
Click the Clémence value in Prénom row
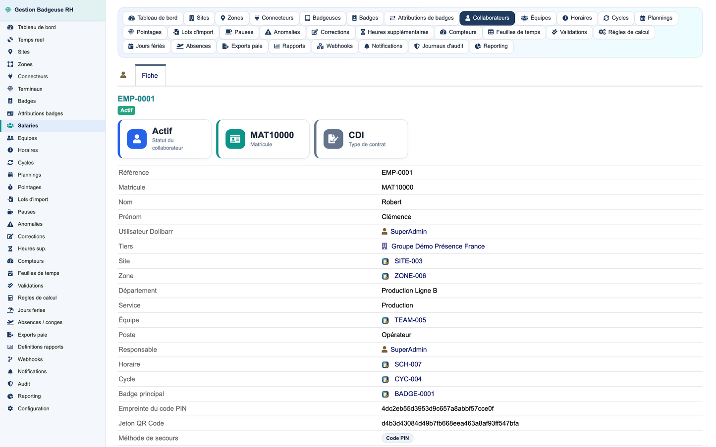[x=396, y=217]
